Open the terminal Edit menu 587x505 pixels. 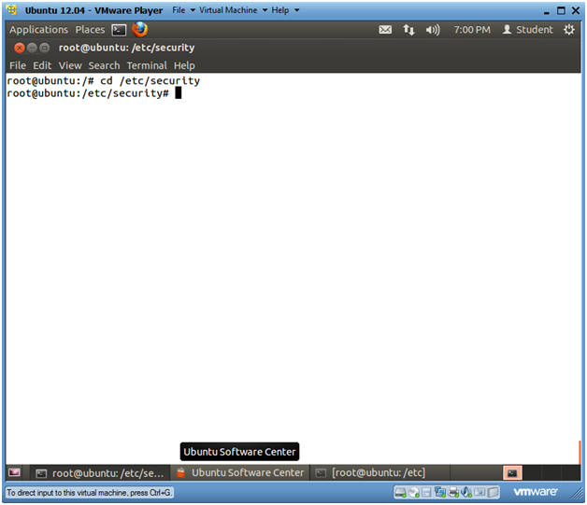coord(42,65)
